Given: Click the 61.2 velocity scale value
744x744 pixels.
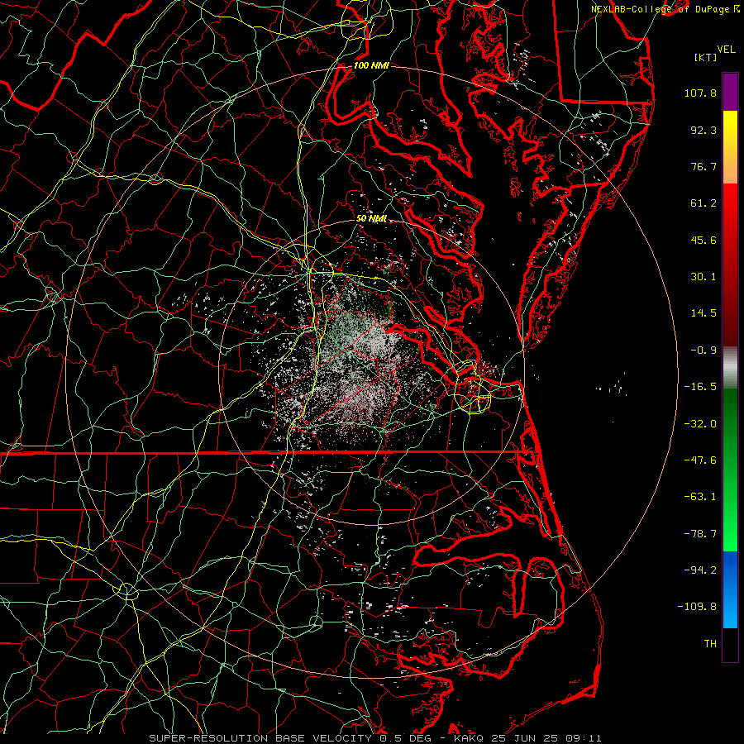Looking at the screenshot, I should [x=703, y=203].
